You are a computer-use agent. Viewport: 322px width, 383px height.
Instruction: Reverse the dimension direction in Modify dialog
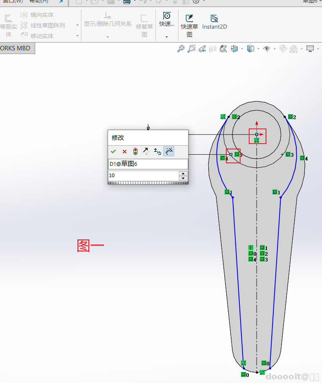coord(146,151)
